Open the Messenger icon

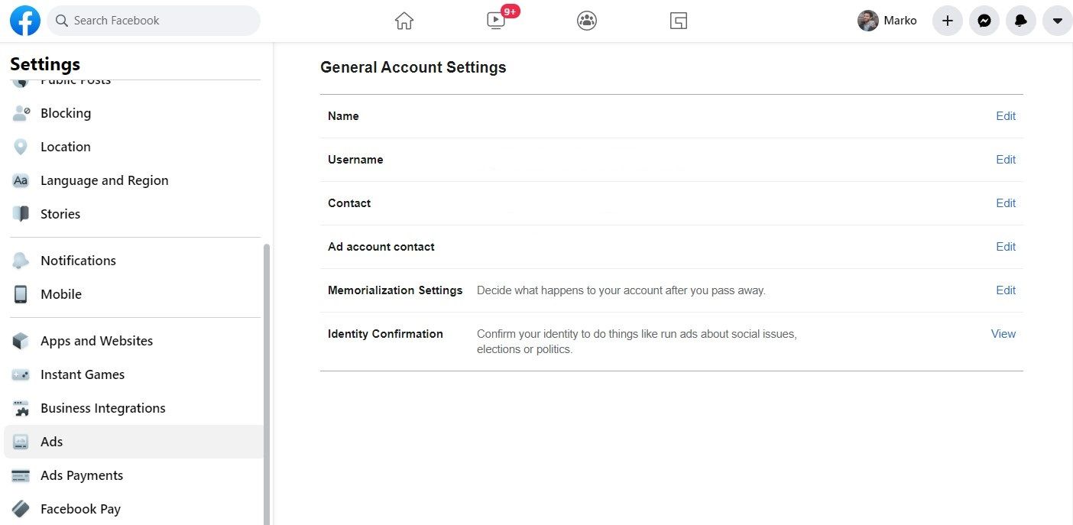(984, 21)
